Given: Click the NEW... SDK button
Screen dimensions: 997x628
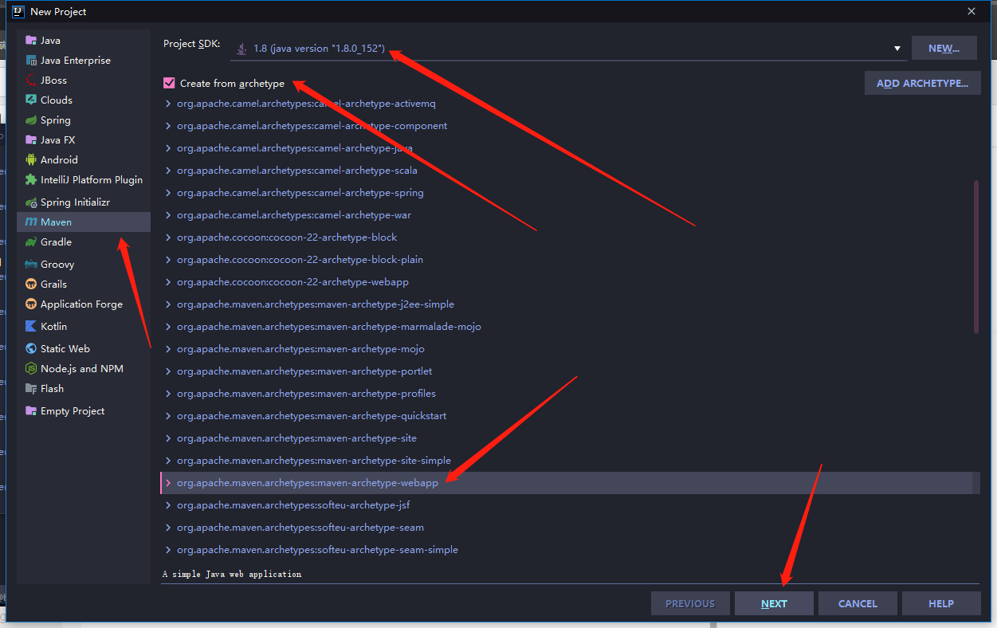Looking at the screenshot, I should pos(944,48).
